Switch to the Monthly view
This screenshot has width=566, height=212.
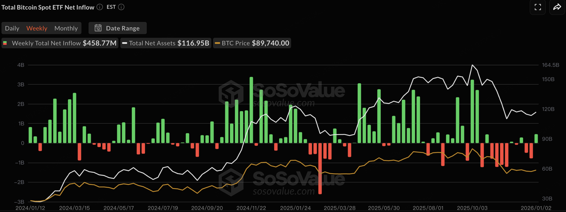[x=66, y=28]
